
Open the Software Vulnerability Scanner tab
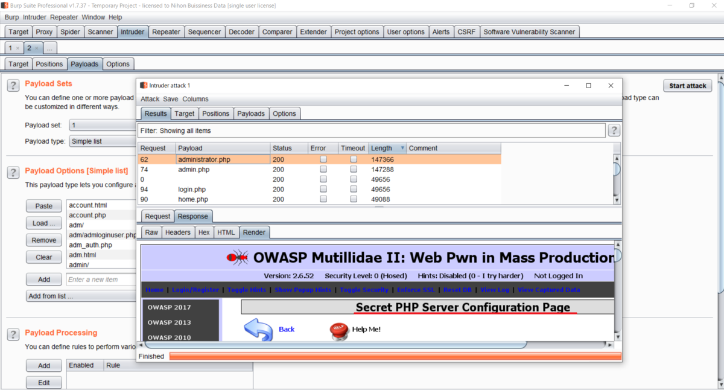pos(530,32)
